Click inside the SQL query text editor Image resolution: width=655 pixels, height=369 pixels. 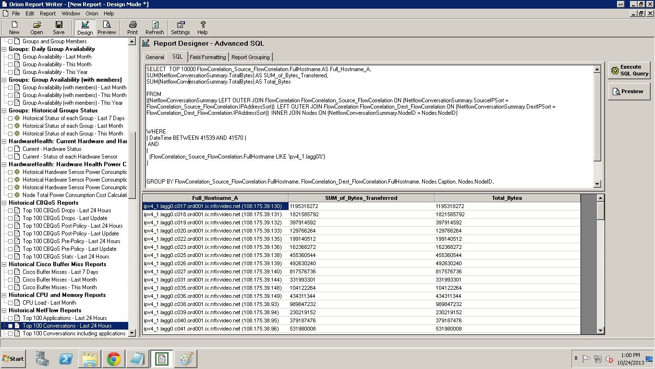pyautogui.click(x=368, y=126)
